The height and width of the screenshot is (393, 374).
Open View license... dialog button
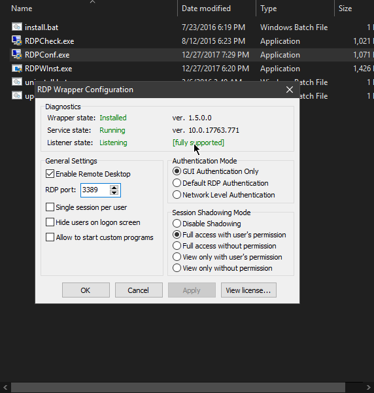[x=248, y=290]
